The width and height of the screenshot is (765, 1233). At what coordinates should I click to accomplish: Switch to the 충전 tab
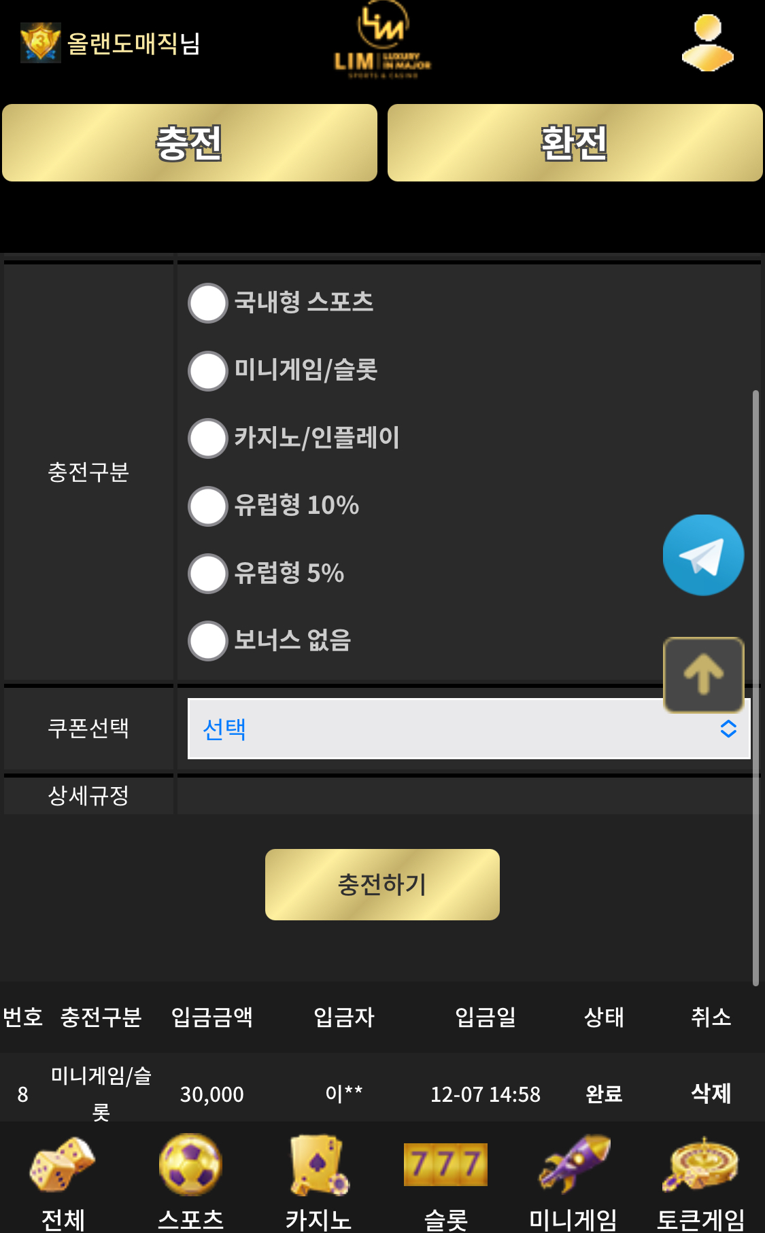[190, 143]
